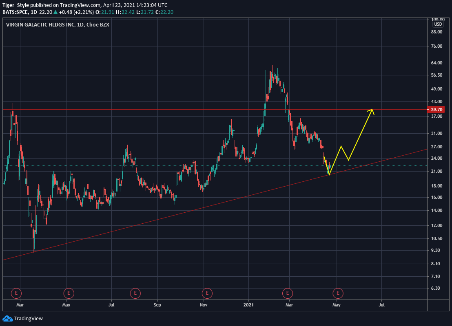This screenshot has height=326, width=452.
Task: Click the H:22.42 high value
Action: point(125,12)
